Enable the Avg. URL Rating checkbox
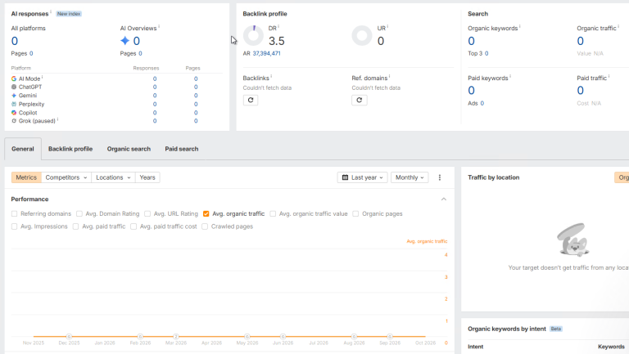The width and height of the screenshot is (629, 354). click(147, 214)
